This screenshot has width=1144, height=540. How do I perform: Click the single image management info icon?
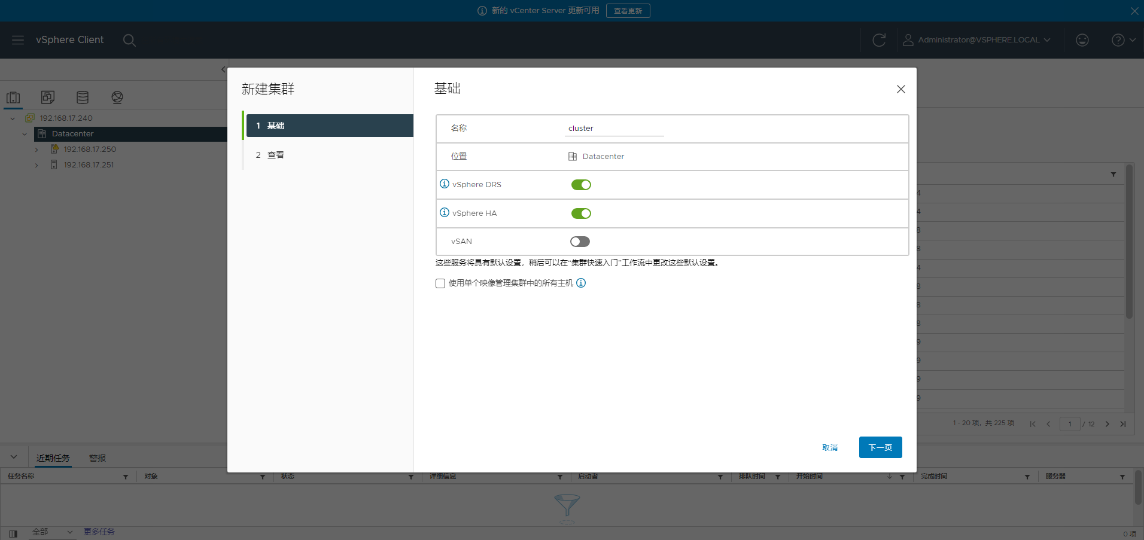tap(581, 283)
